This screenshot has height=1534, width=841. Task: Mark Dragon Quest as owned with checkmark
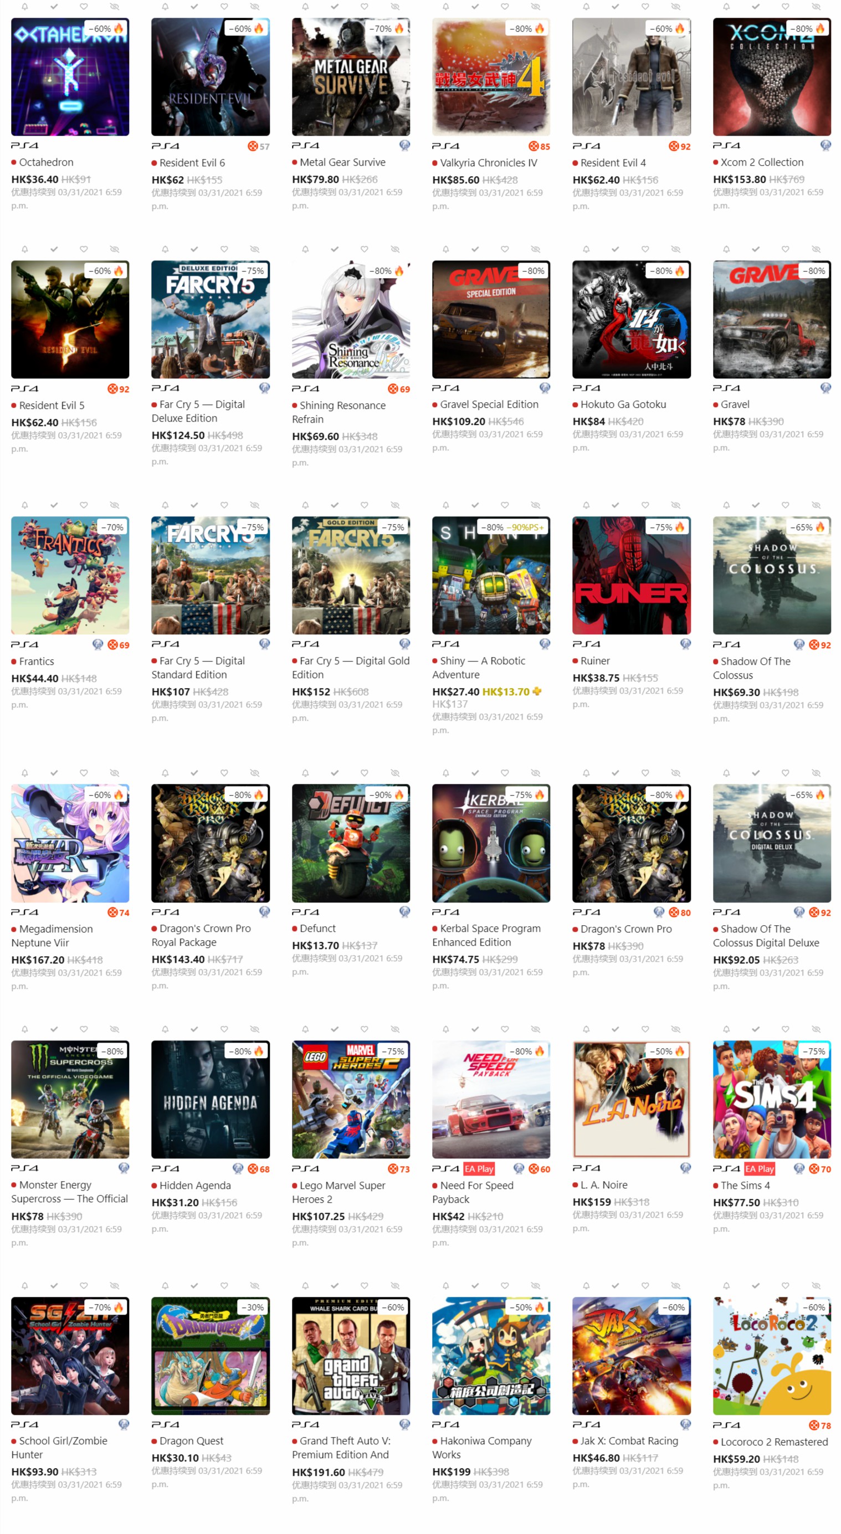pyautogui.click(x=194, y=1286)
